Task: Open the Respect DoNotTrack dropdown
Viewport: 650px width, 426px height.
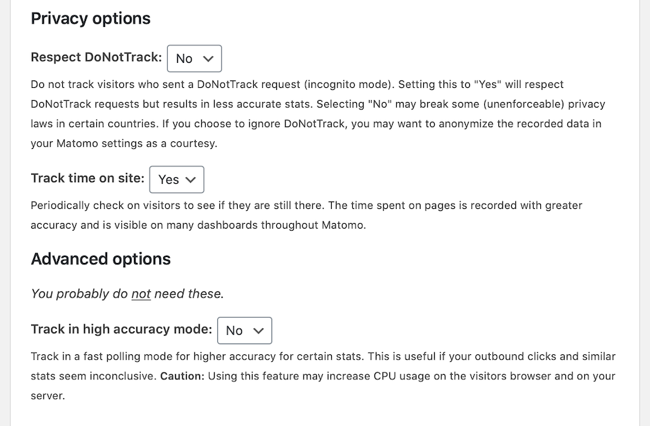Action: 194,58
